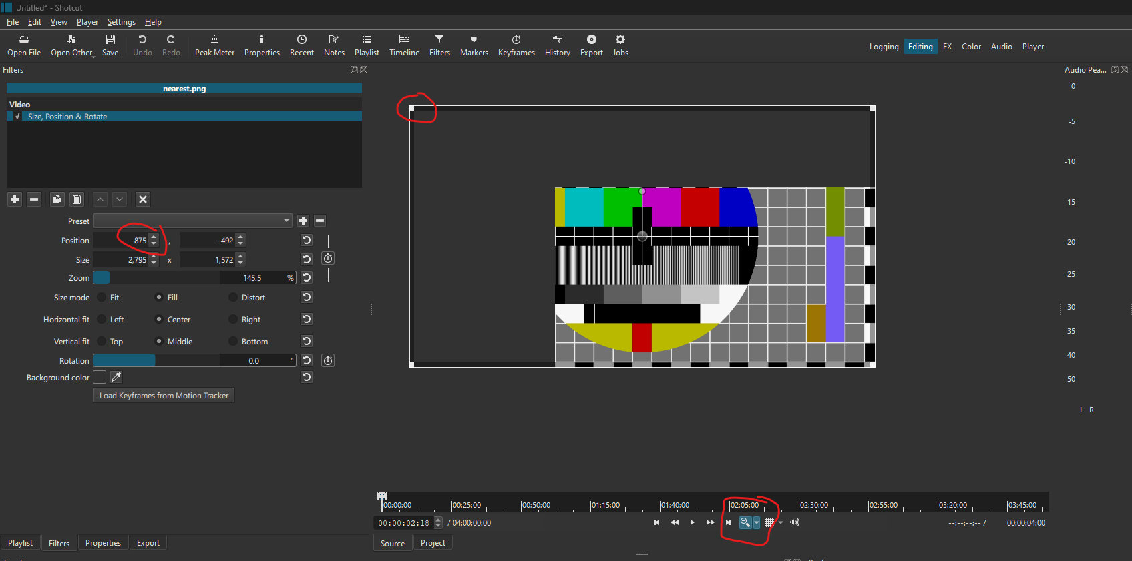The width and height of the screenshot is (1132, 561).
Task: Switch to the Color layout
Action: tap(971, 47)
